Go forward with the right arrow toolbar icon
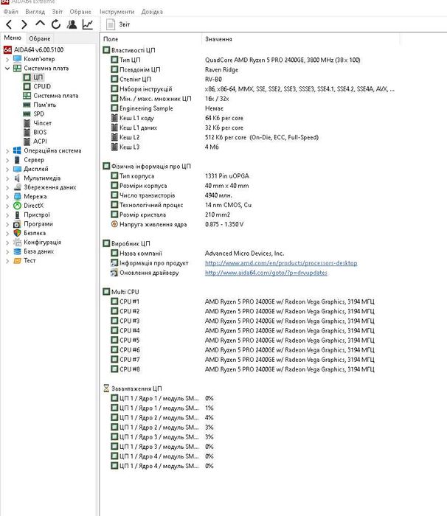The image size is (447, 516). click(24, 24)
